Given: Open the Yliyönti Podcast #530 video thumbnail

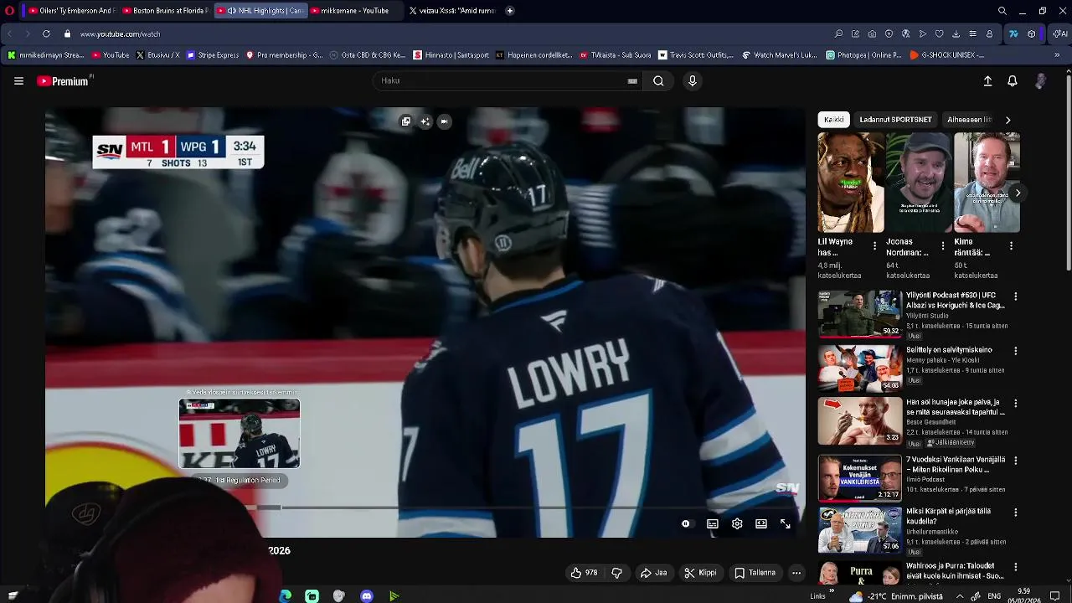Looking at the screenshot, I should coord(859,313).
